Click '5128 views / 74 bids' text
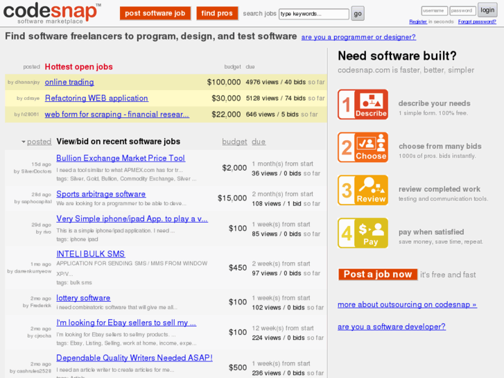Image resolution: width=504 pixels, height=378 pixels. [275, 98]
